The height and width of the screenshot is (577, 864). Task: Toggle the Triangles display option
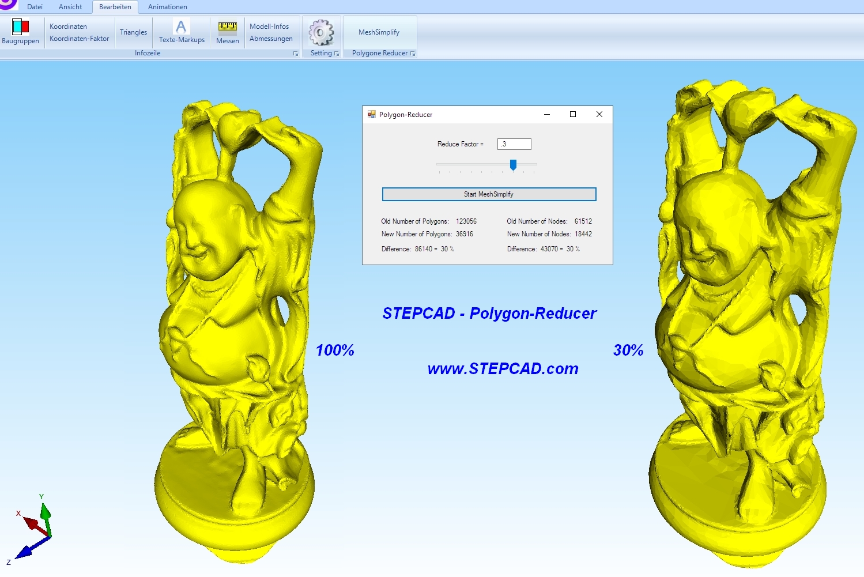click(133, 32)
